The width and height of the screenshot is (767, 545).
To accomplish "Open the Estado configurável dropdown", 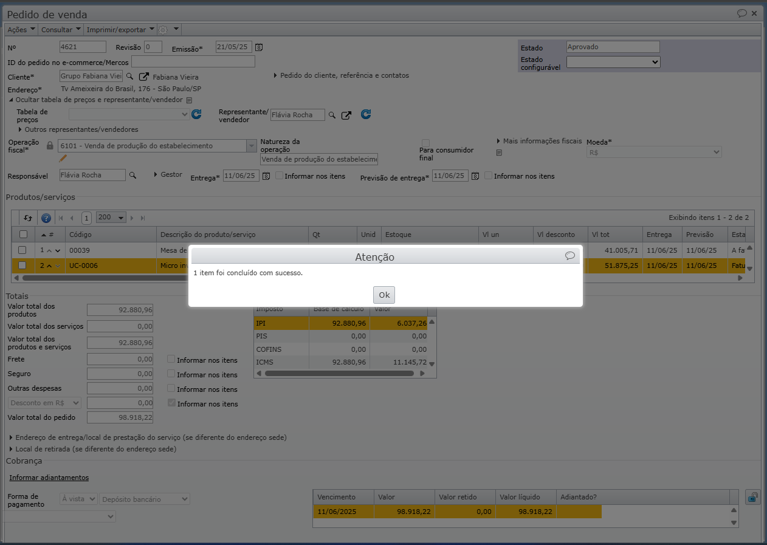I will click(x=613, y=61).
